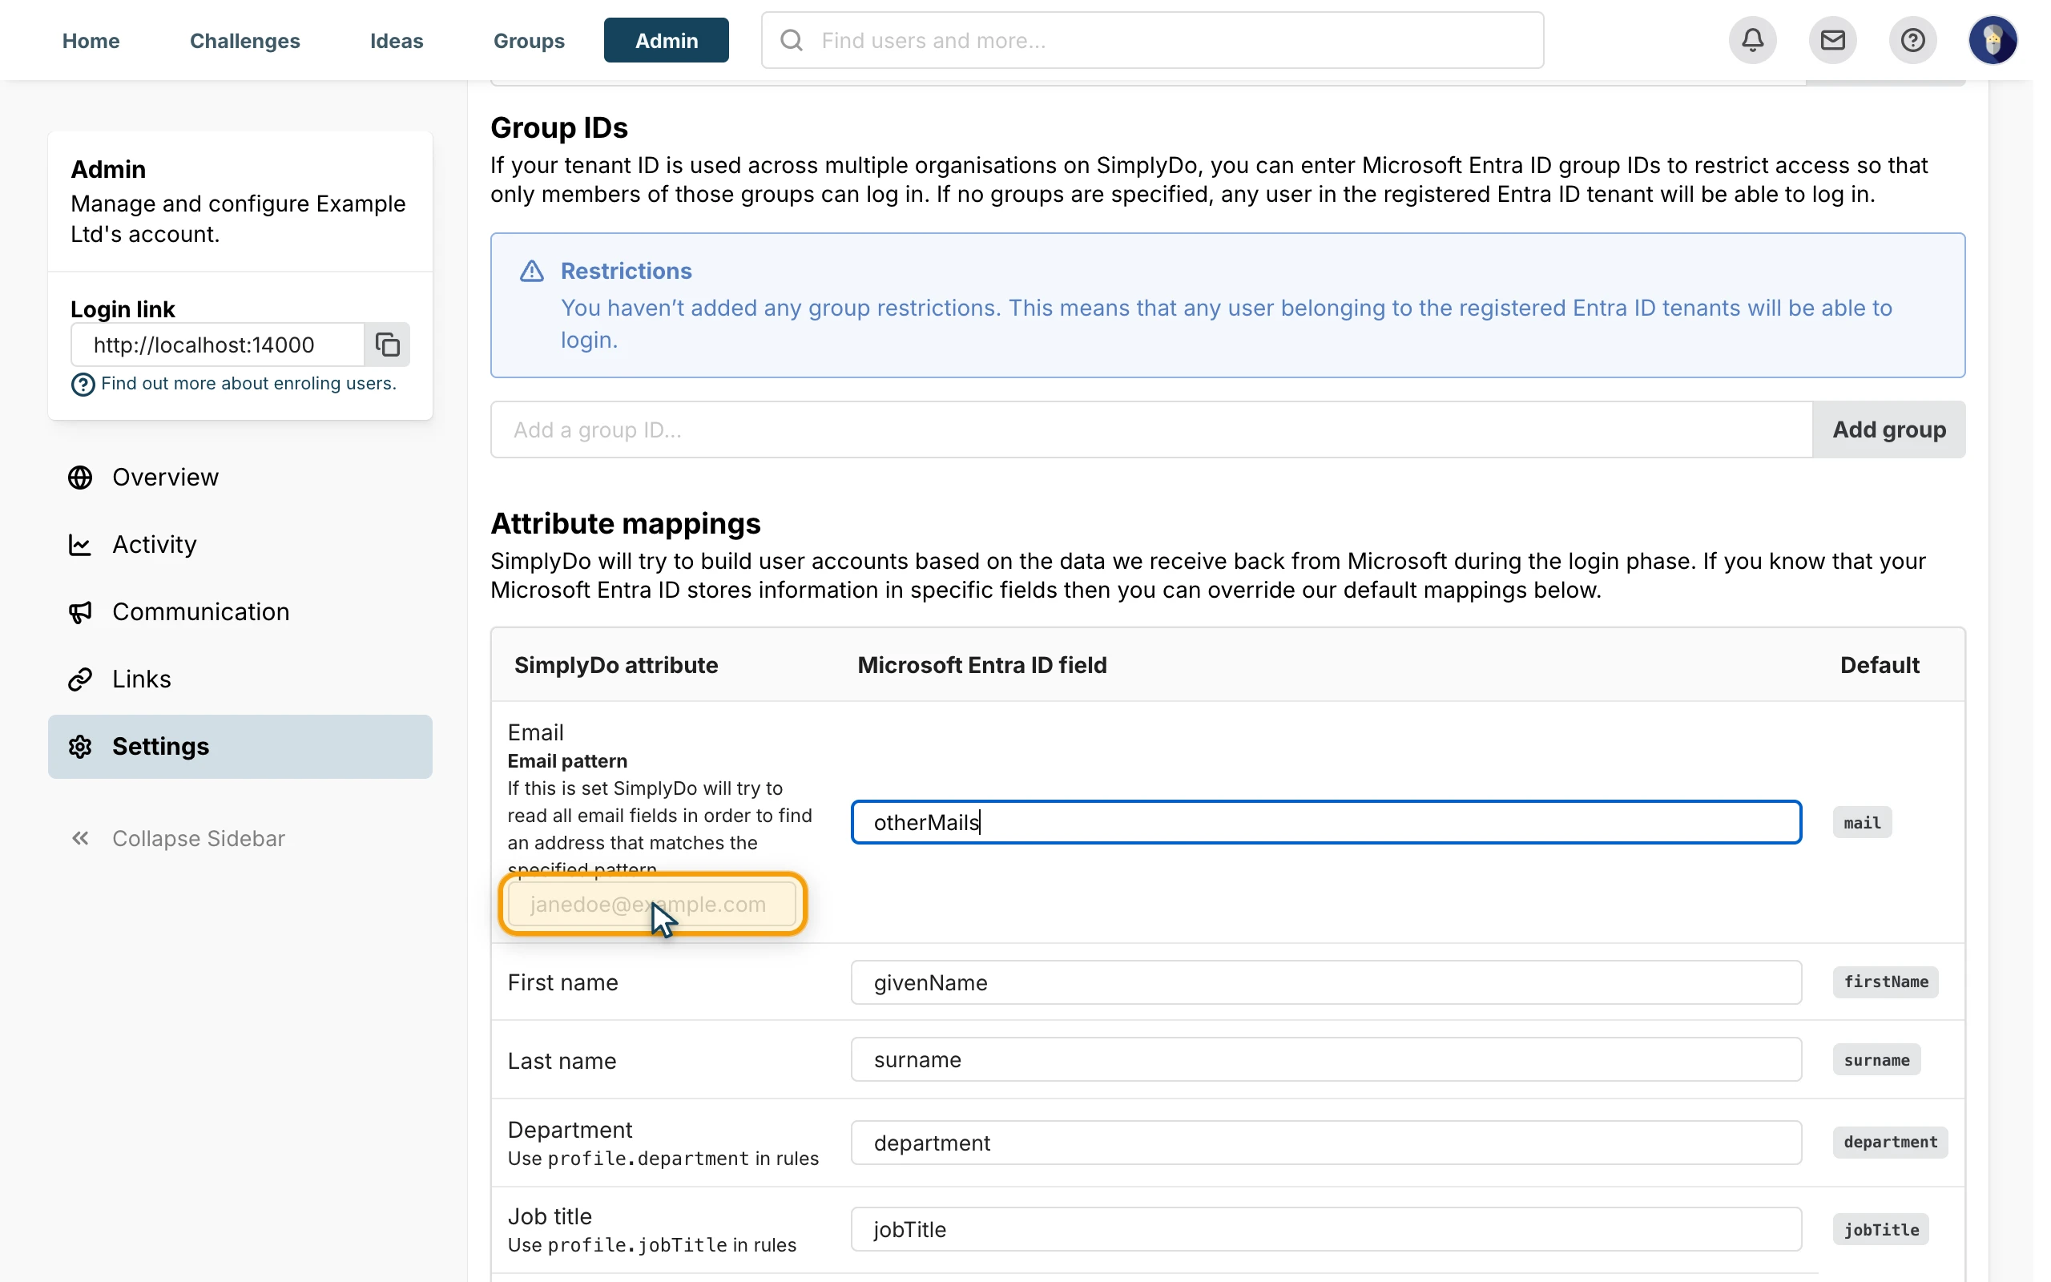This screenshot has height=1282, width=2051.
Task: Focus the 'Find users and more' search field
Action: coord(1153,40)
